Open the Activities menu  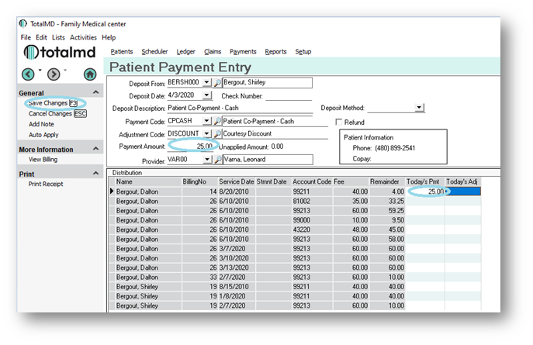(83, 37)
